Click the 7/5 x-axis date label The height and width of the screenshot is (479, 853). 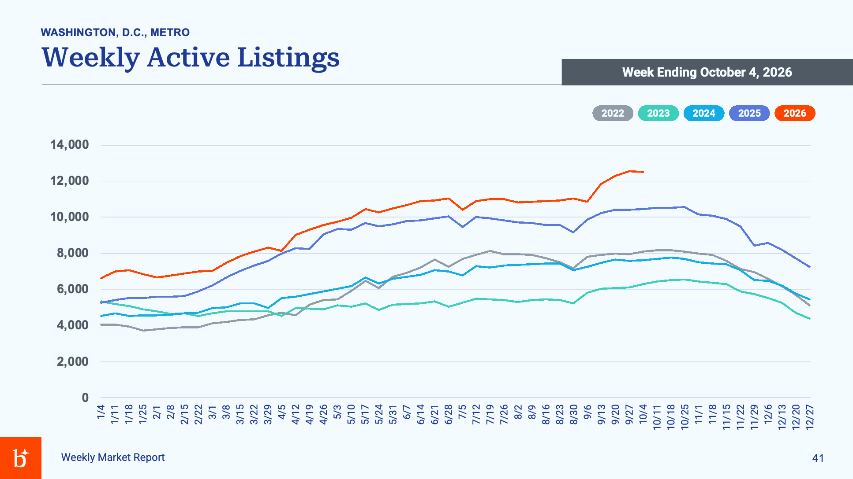tap(462, 413)
